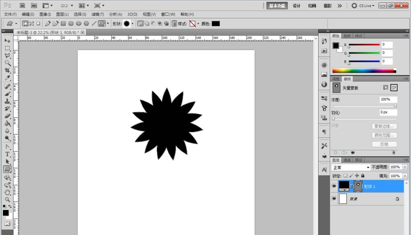Select the Healing Brush tool

click(7, 86)
